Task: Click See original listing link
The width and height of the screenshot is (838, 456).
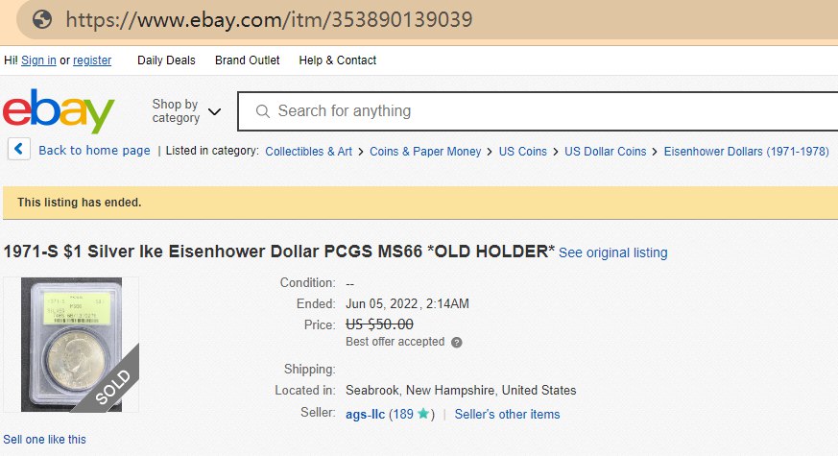Action: 612,252
